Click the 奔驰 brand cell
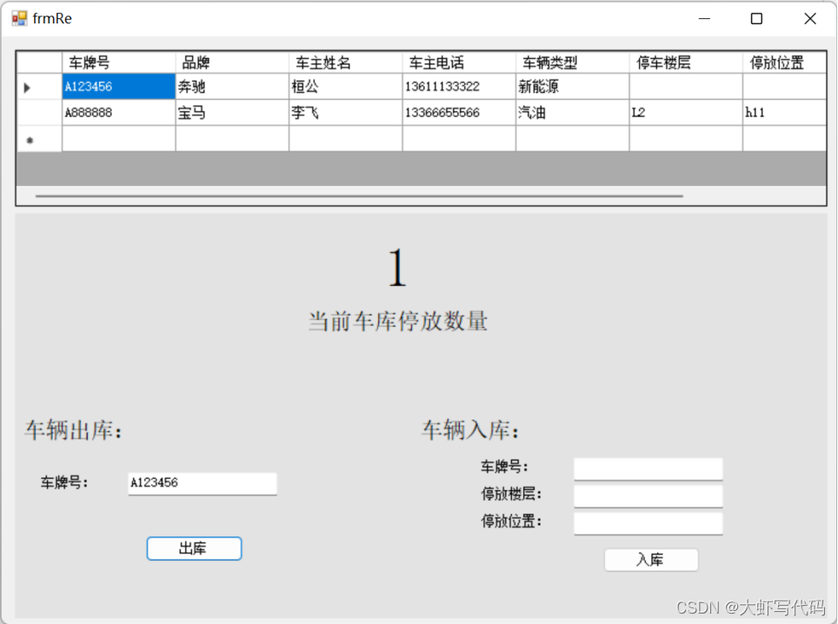838x624 pixels. (232, 87)
